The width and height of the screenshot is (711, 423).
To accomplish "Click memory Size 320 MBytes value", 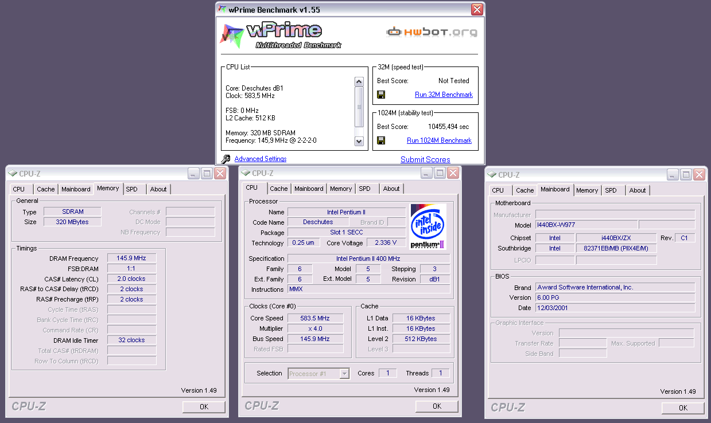I will tap(72, 222).
